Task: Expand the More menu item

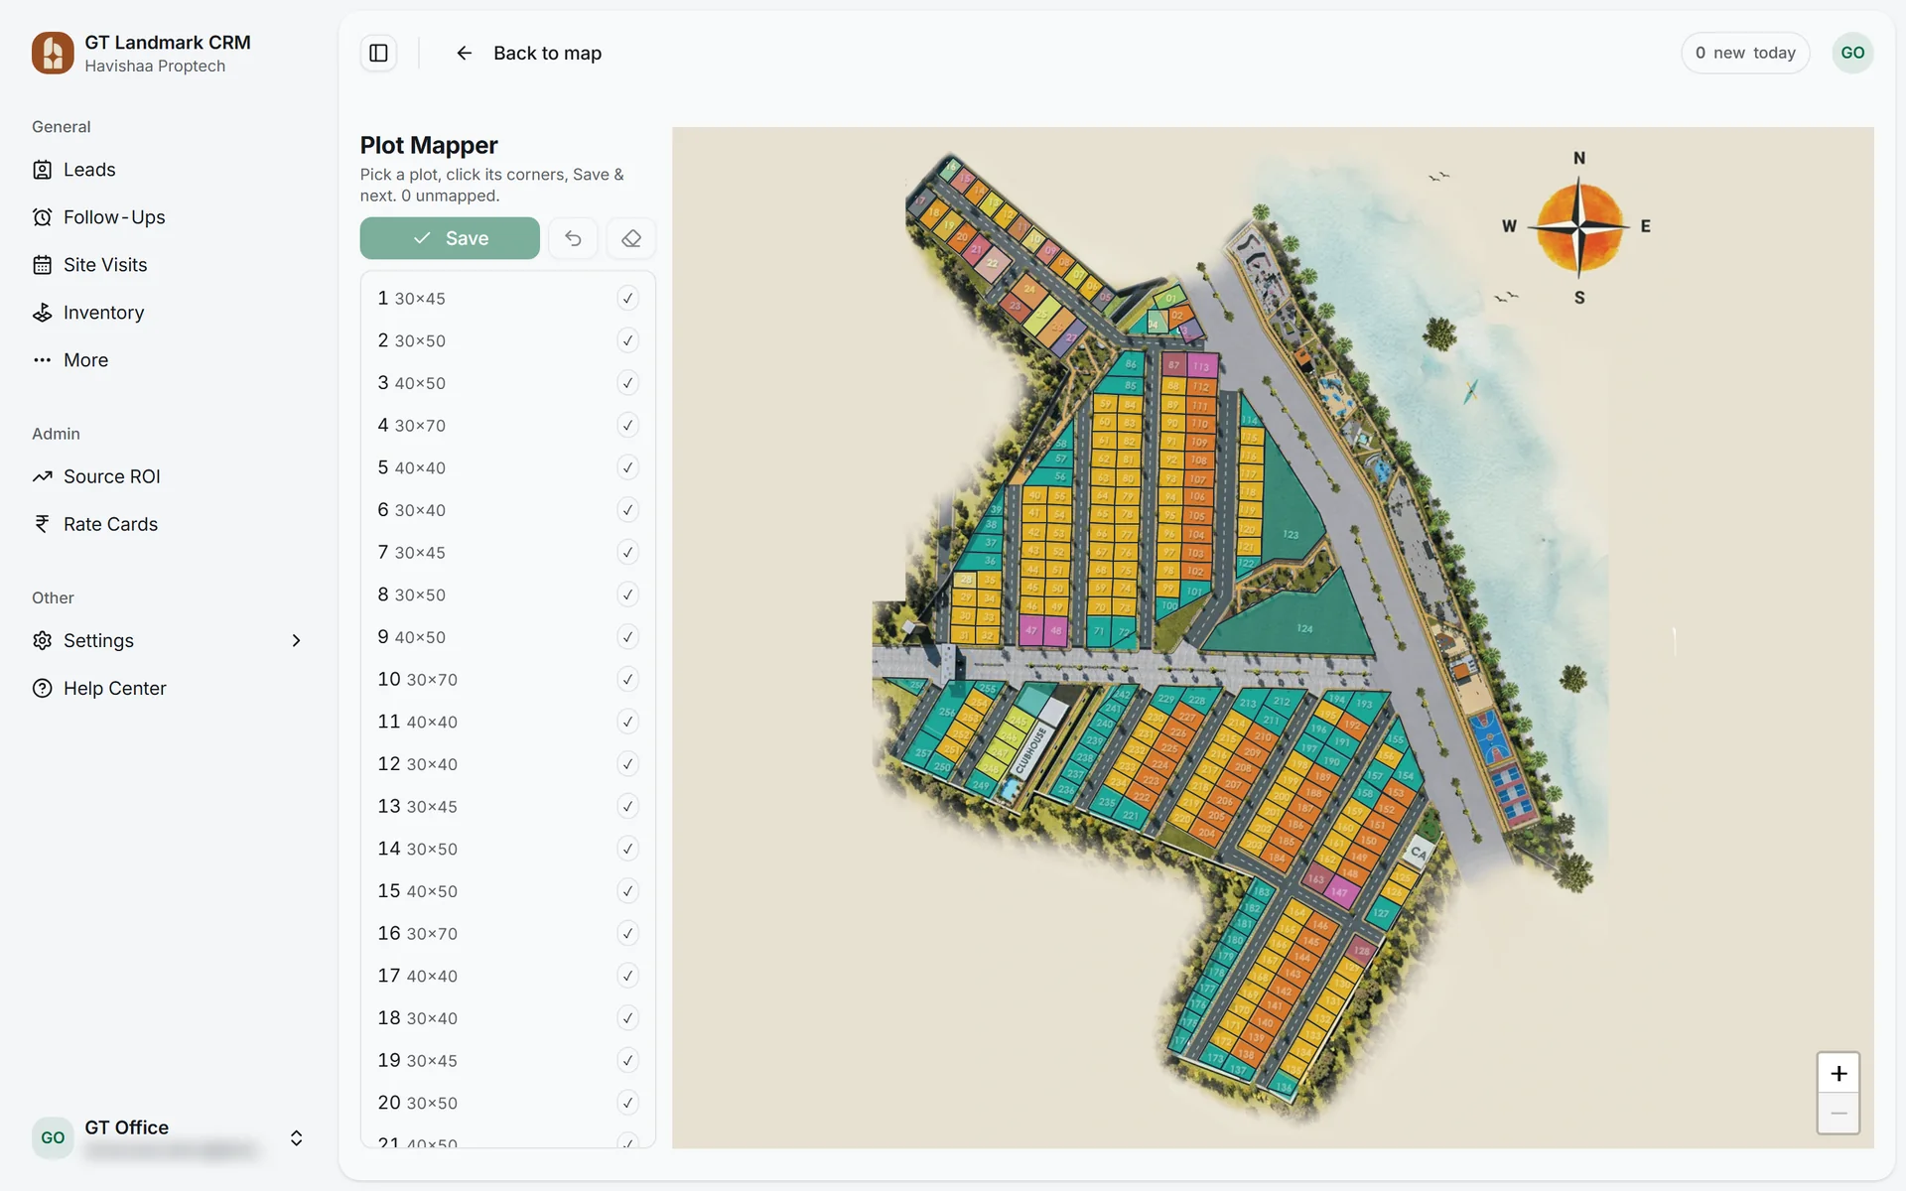Action: 85,360
